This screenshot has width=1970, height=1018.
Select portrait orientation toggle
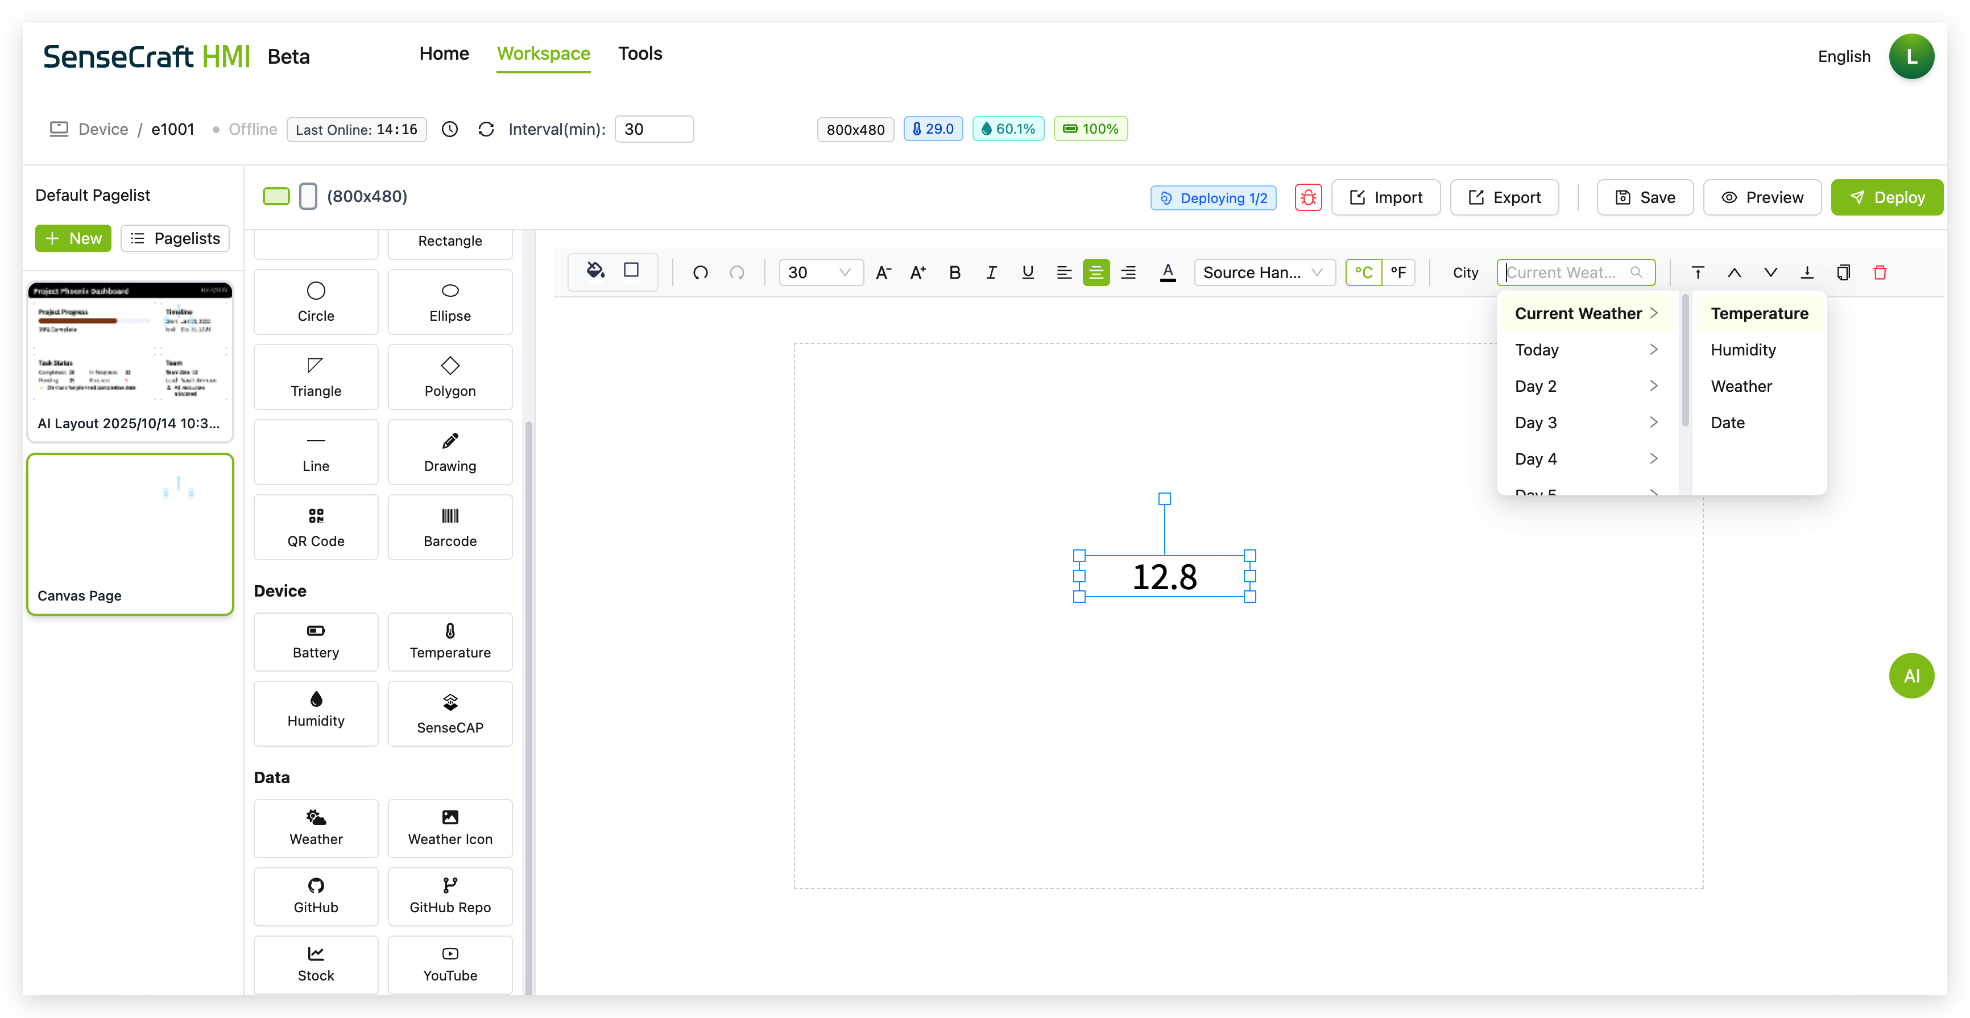[x=308, y=197]
